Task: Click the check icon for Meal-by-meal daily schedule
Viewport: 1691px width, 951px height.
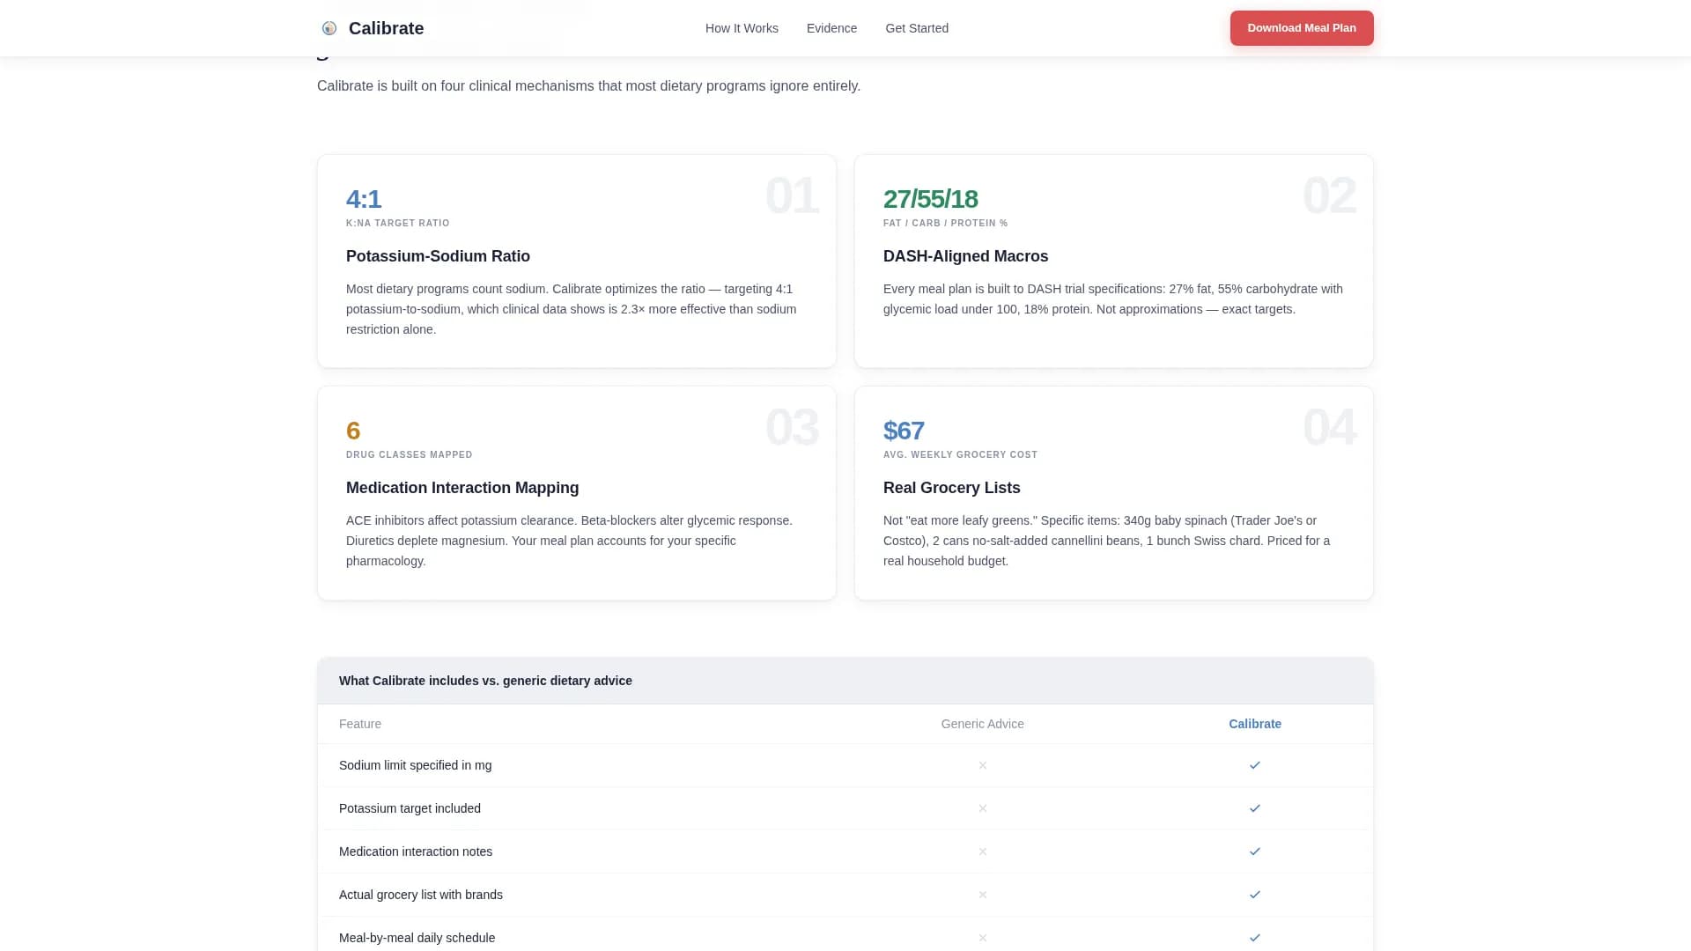Action: (x=1255, y=938)
